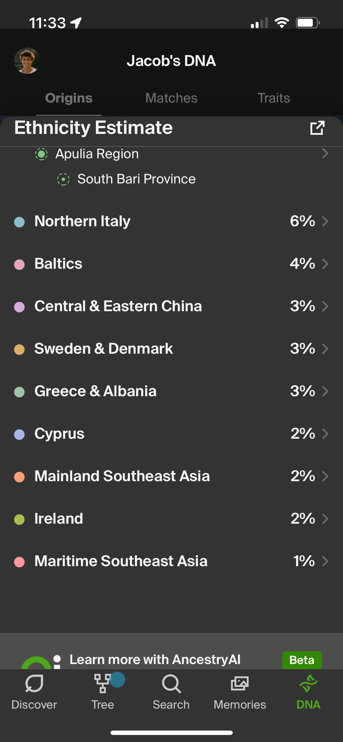Tap the share icon beside Ethnicity Estimate

(317, 128)
